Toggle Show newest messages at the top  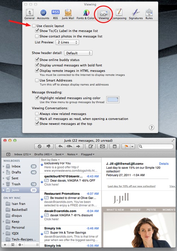coord(37,123)
